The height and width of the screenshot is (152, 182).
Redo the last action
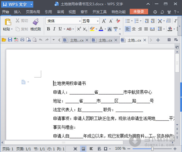coord(47,40)
